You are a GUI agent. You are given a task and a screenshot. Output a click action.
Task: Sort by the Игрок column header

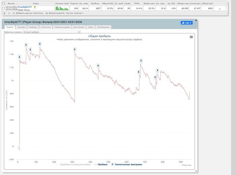point(36,3)
